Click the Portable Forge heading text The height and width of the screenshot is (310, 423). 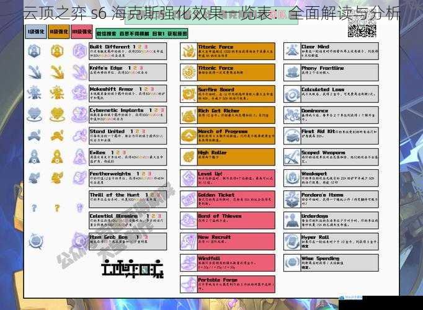coord(218,280)
